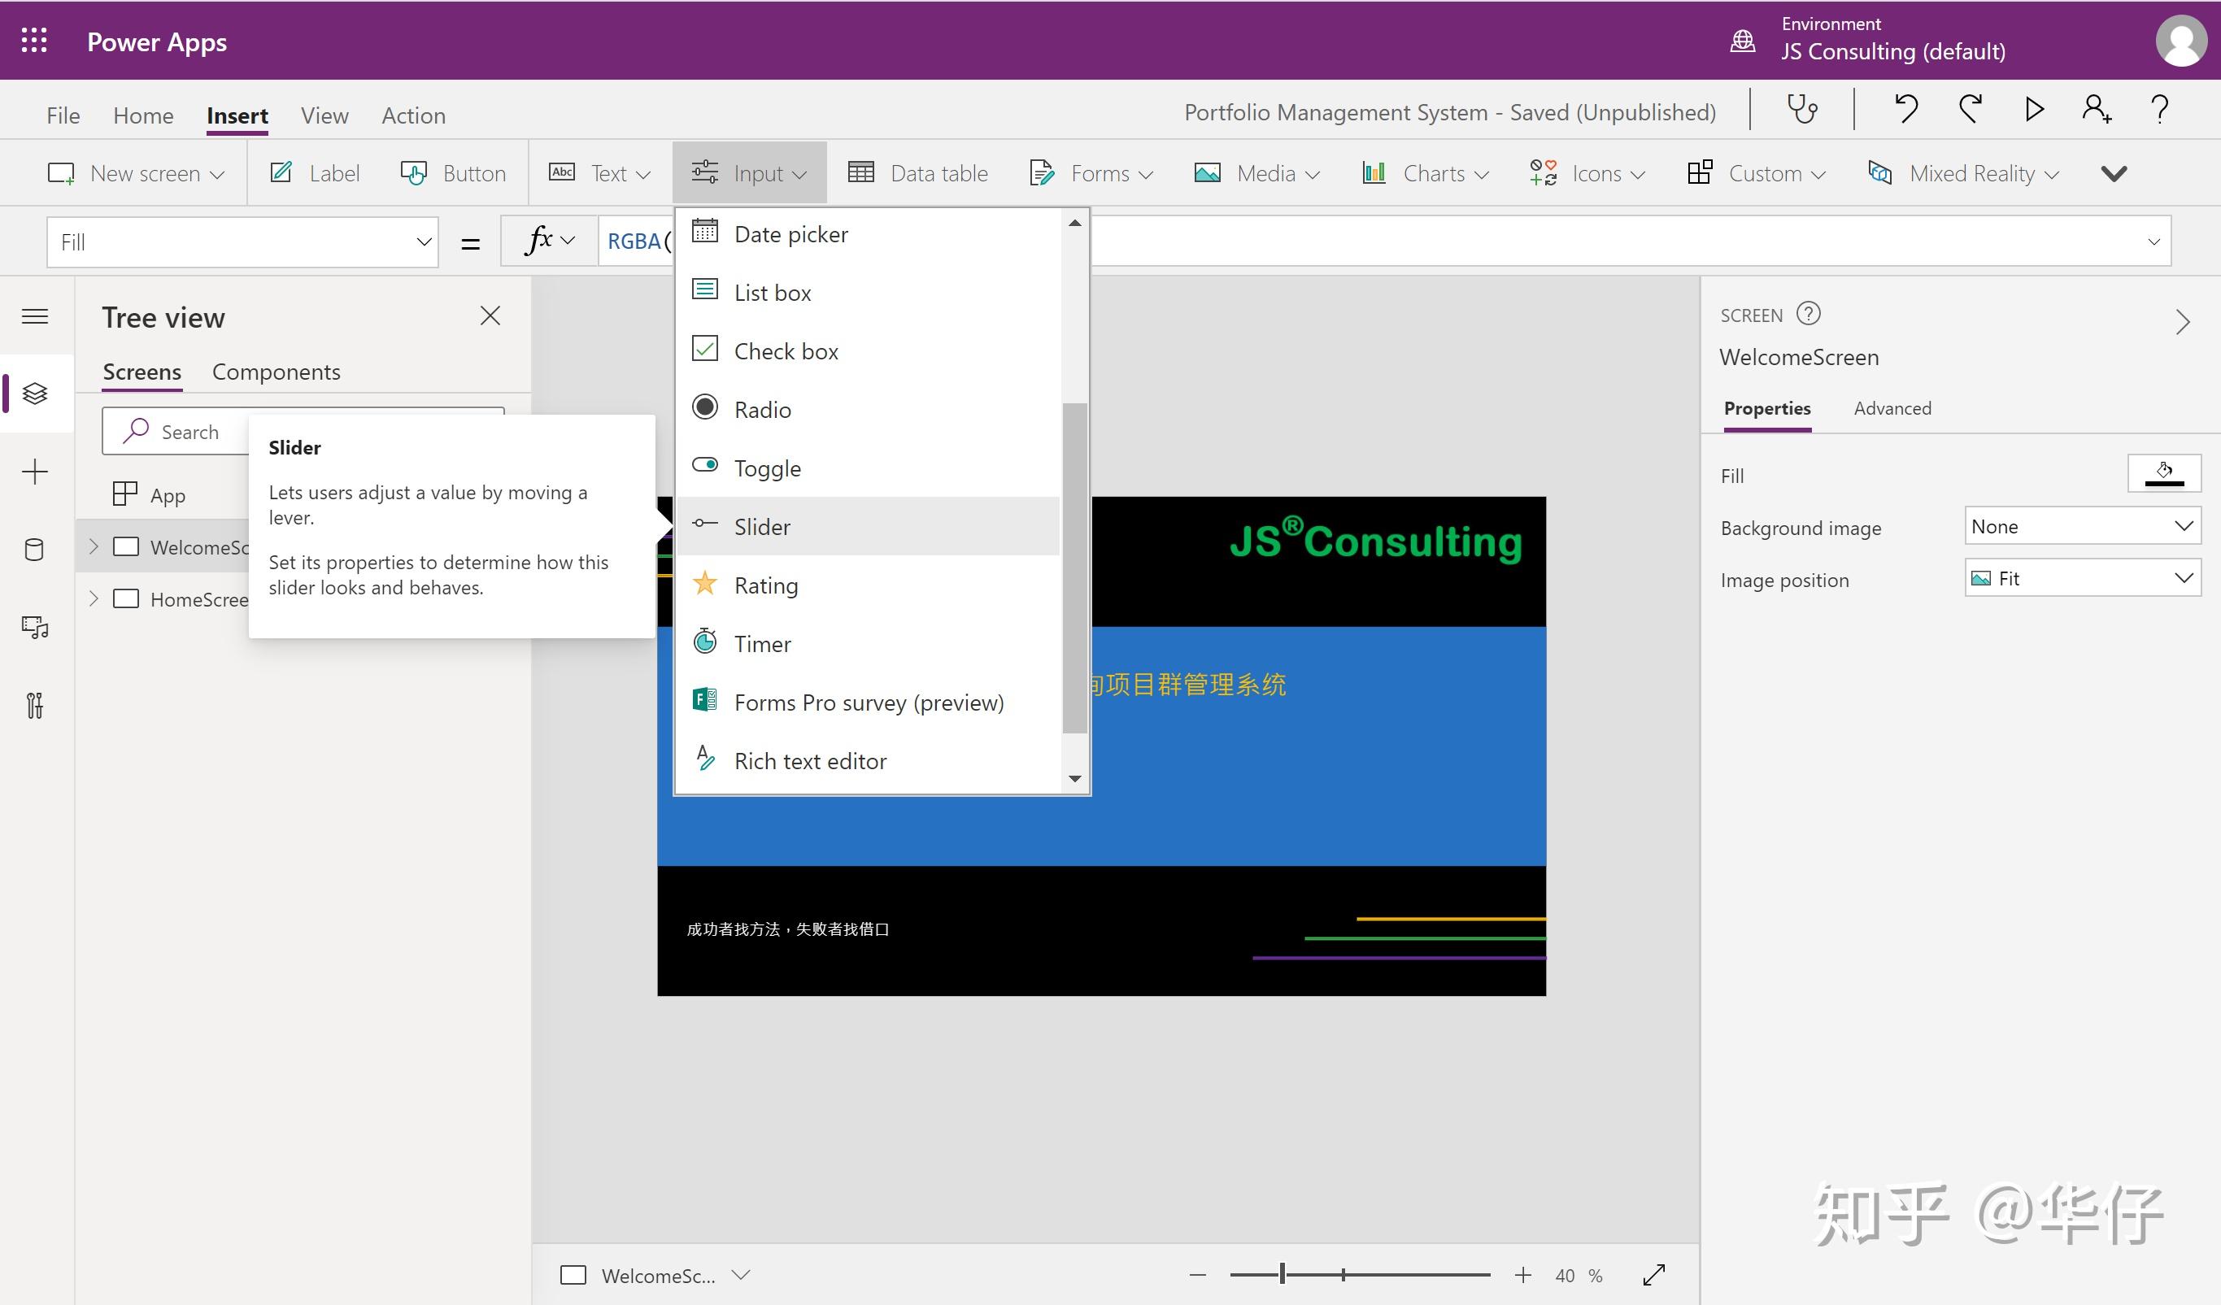
Task: Open the App checker stethoscope icon
Action: pos(1801,110)
